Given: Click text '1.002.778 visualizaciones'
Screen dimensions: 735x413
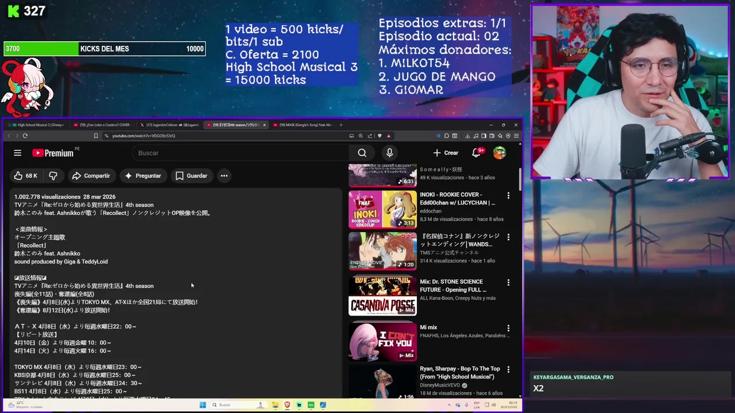Looking at the screenshot, I should click(48, 197).
